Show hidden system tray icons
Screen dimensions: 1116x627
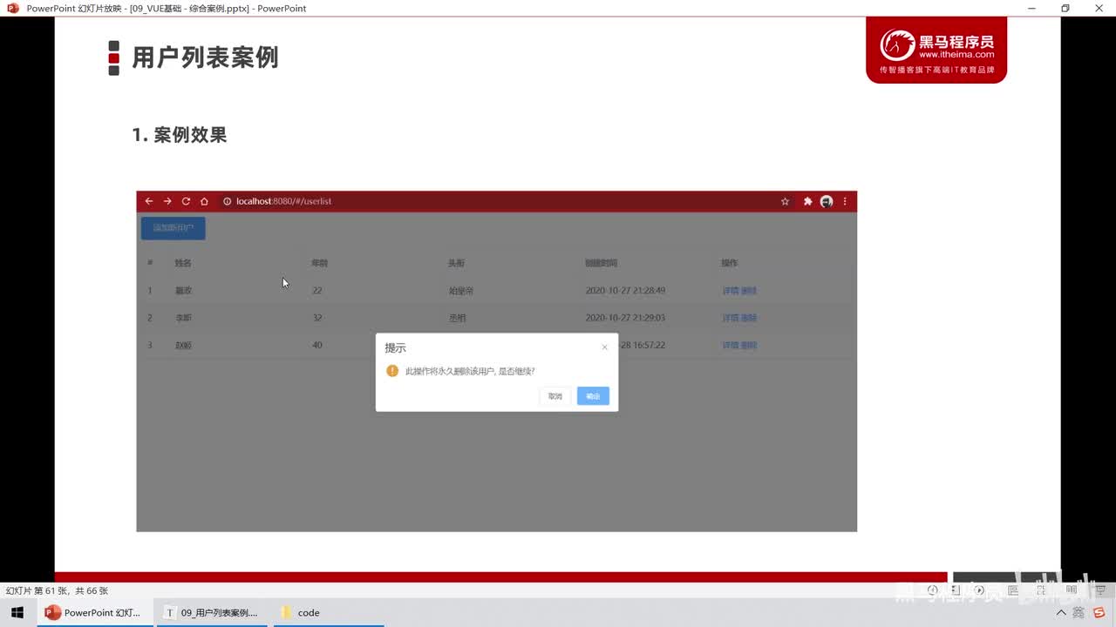pyautogui.click(x=1061, y=613)
